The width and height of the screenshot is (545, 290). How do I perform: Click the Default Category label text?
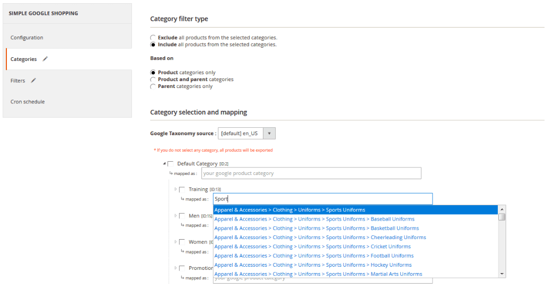197,163
